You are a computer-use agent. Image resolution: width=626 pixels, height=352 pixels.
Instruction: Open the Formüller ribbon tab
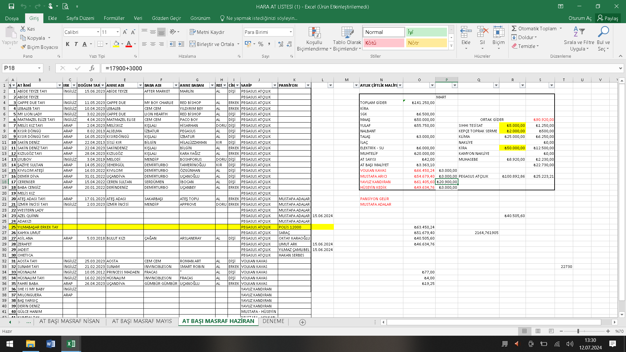(114, 18)
